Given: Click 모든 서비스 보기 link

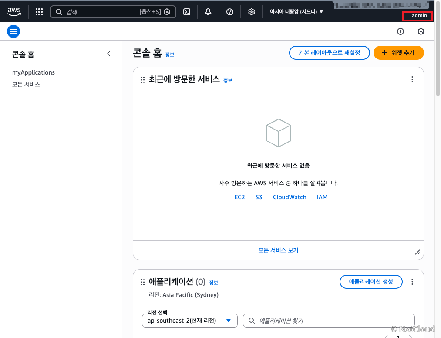Looking at the screenshot, I should 279,250.
